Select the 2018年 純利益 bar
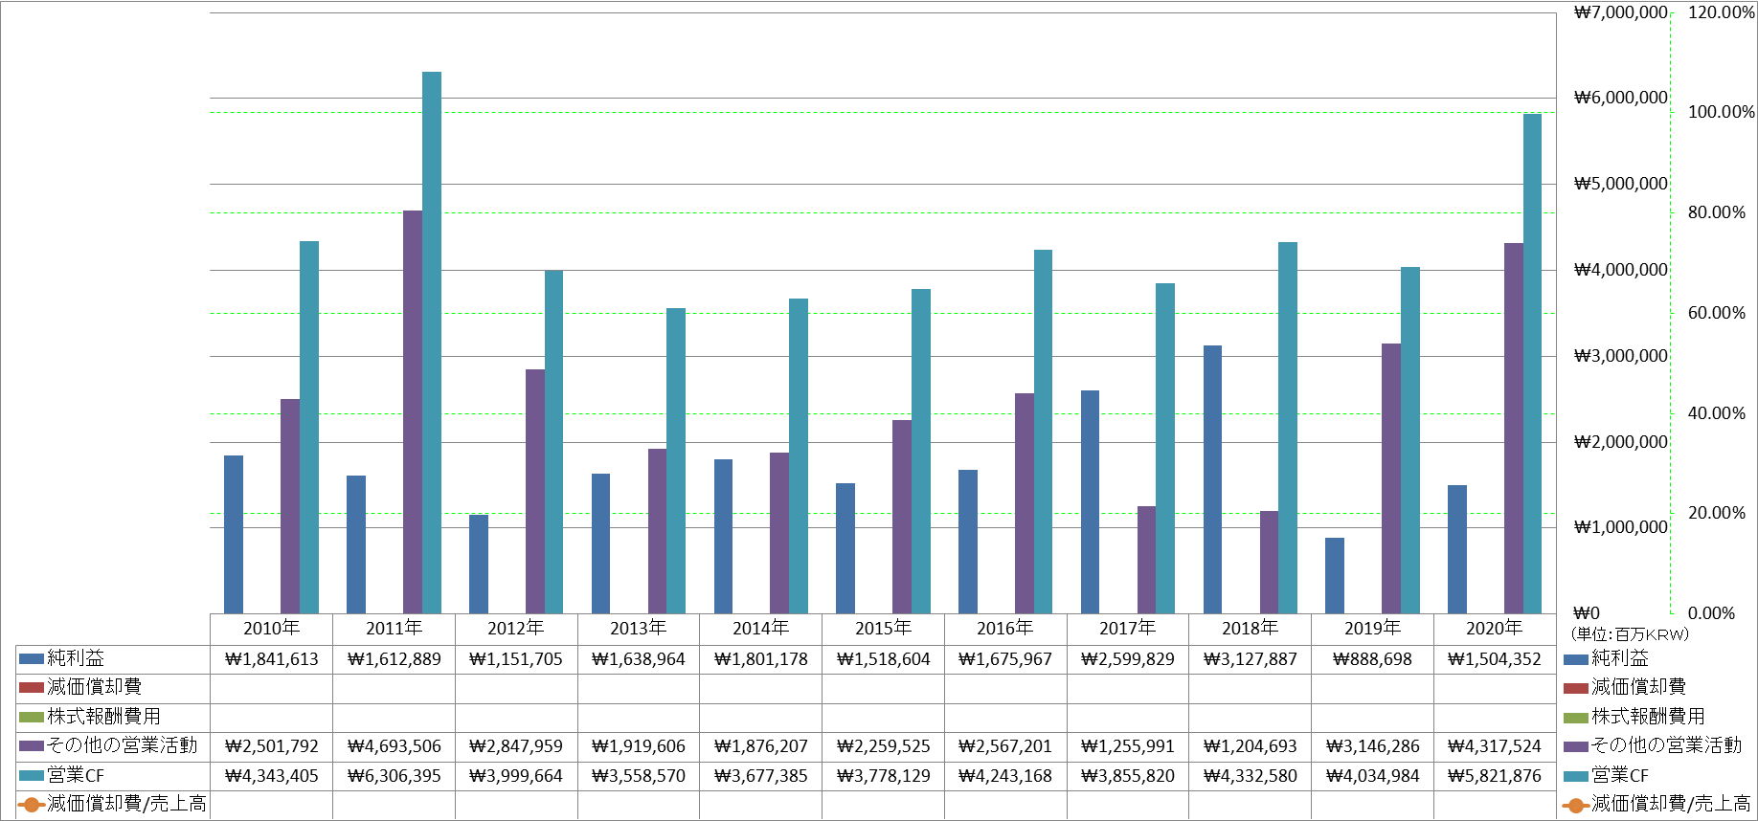1758x821 pixels. pos(1212,479)
